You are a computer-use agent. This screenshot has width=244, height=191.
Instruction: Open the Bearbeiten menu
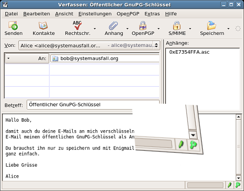click(x=36, y=14)
